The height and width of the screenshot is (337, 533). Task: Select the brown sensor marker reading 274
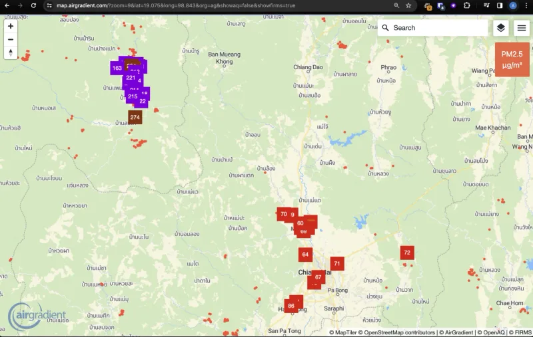135,118
